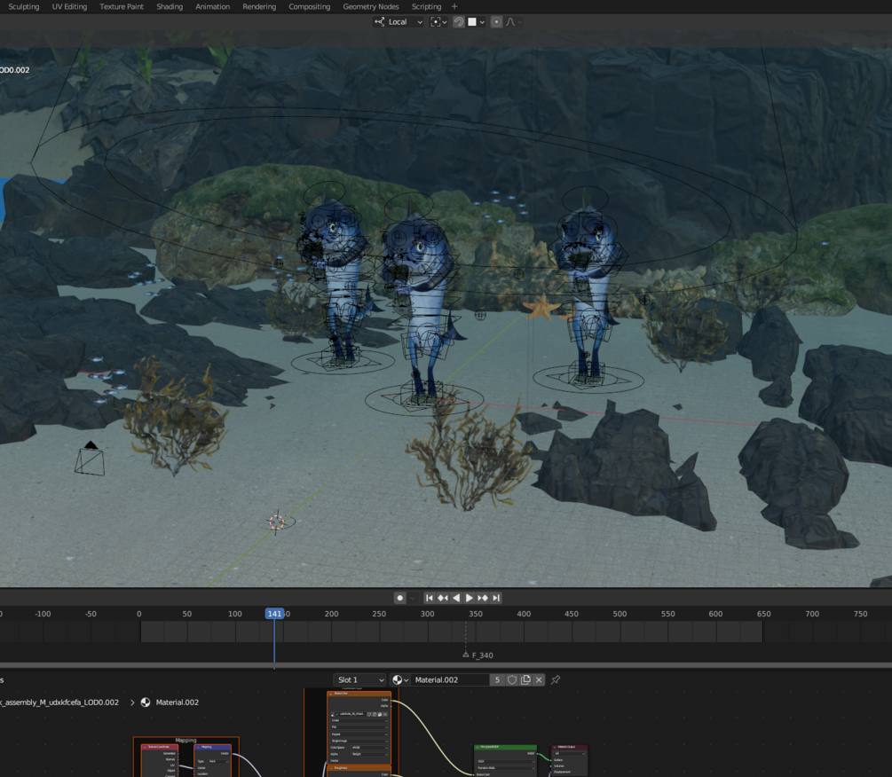
Task: Select the Principled BSDF node header
Action: [x=506, y=747]
